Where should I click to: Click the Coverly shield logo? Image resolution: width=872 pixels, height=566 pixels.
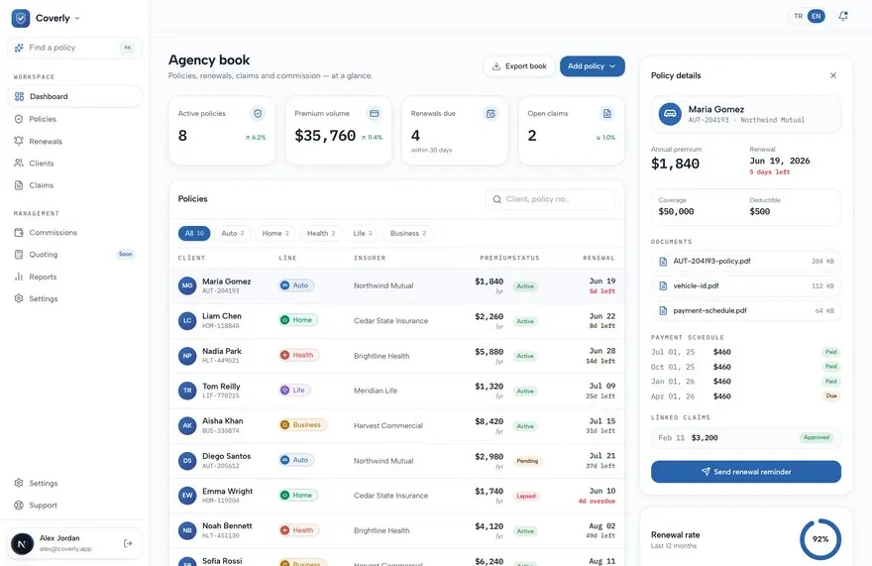coord(21,18)
